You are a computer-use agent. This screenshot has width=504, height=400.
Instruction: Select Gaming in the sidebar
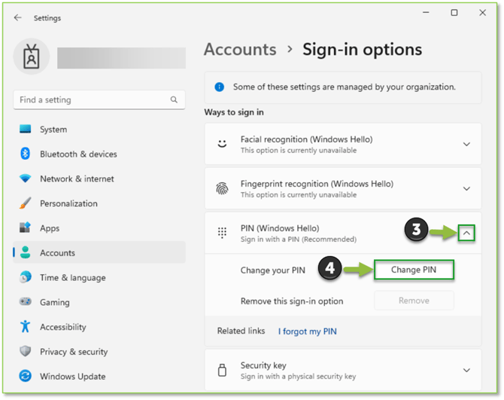54,302
